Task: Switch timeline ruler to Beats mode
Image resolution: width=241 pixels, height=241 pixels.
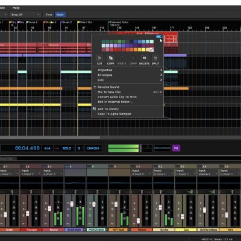Action: [x=60, y=14]
